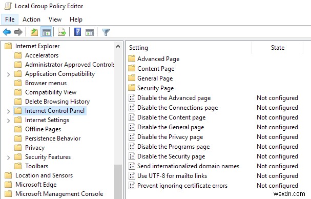
Task: Click the policy icon beside Disable the Privacy page
Action: [x=132, y=137]
